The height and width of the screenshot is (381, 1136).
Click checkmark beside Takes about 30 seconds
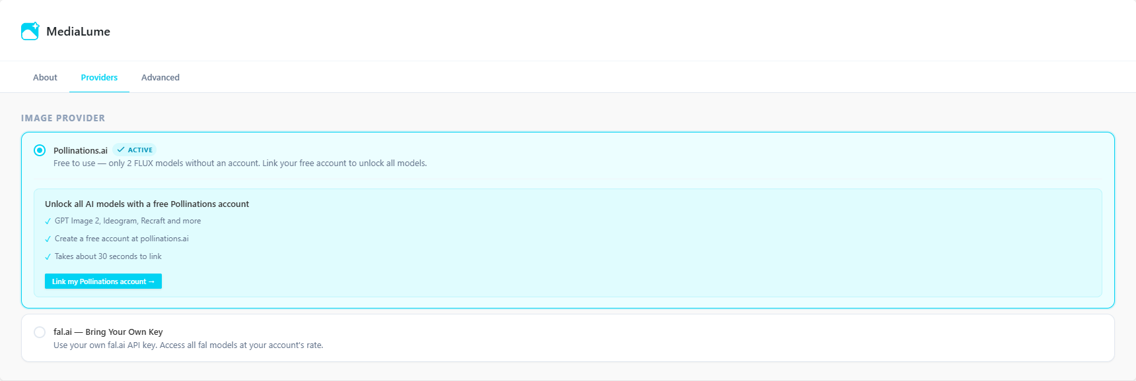coord(48,257)
